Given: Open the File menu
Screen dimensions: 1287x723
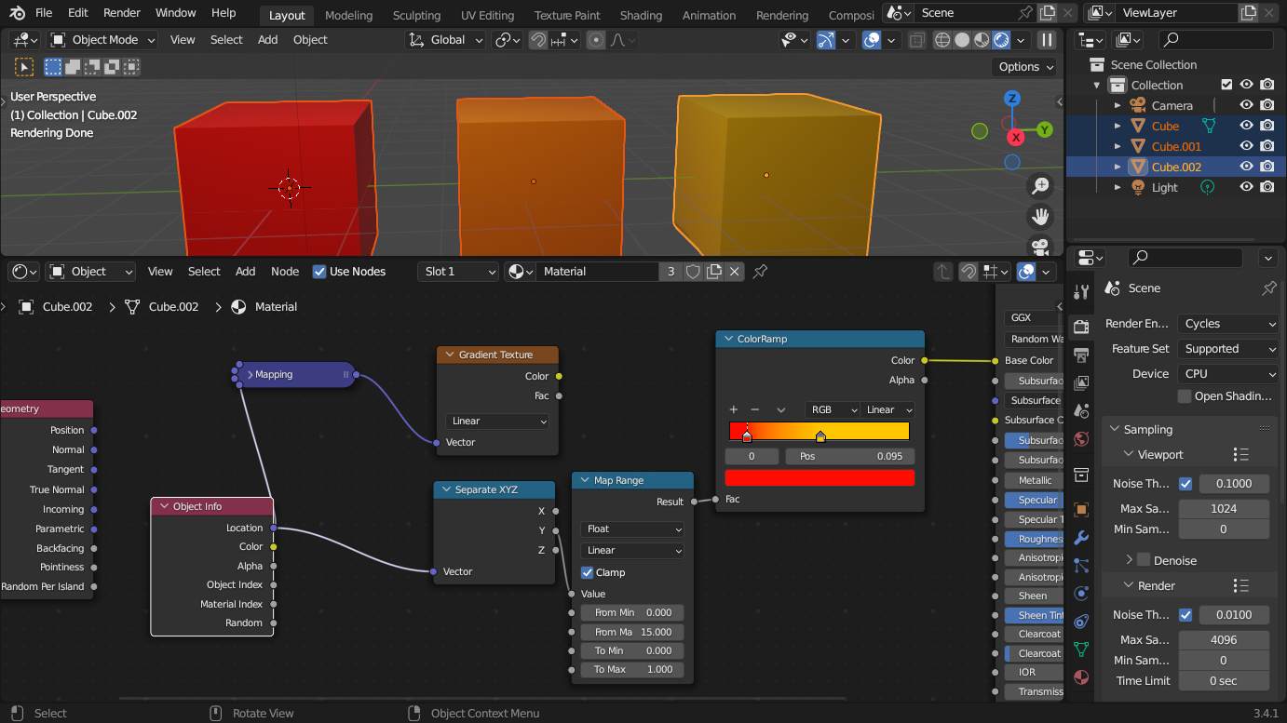Looking at the screenshot, I should [44, 13].
